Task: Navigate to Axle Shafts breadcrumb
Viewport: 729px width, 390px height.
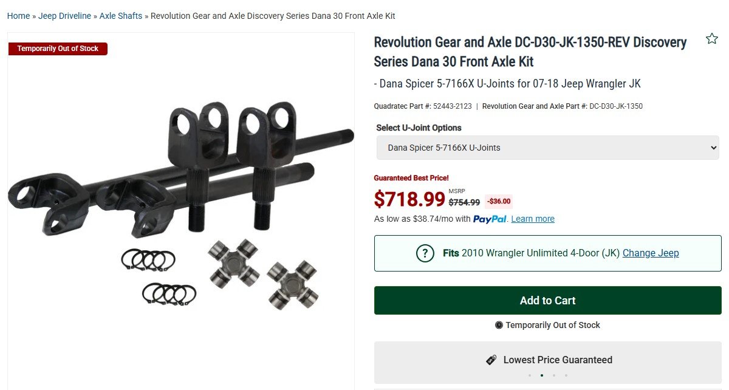Action: pyautogui.click(x=121, y=16)
